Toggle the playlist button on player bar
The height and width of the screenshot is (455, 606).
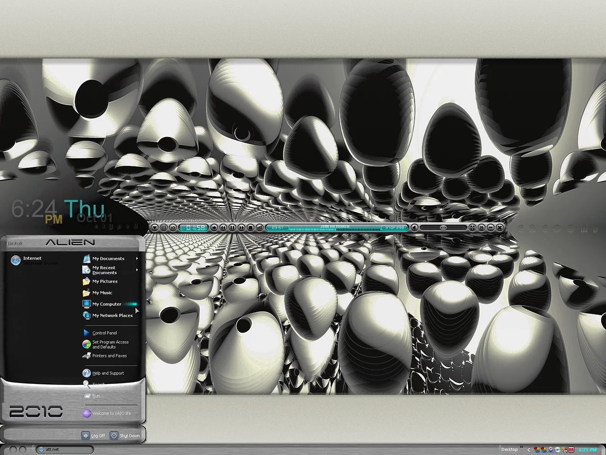(x=481, y=227)
